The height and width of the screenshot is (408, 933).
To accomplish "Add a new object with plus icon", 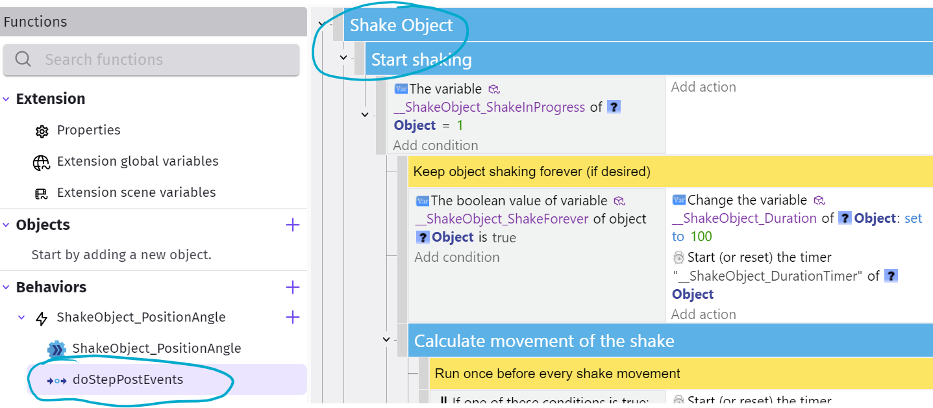I will click(x=293, y=225).
